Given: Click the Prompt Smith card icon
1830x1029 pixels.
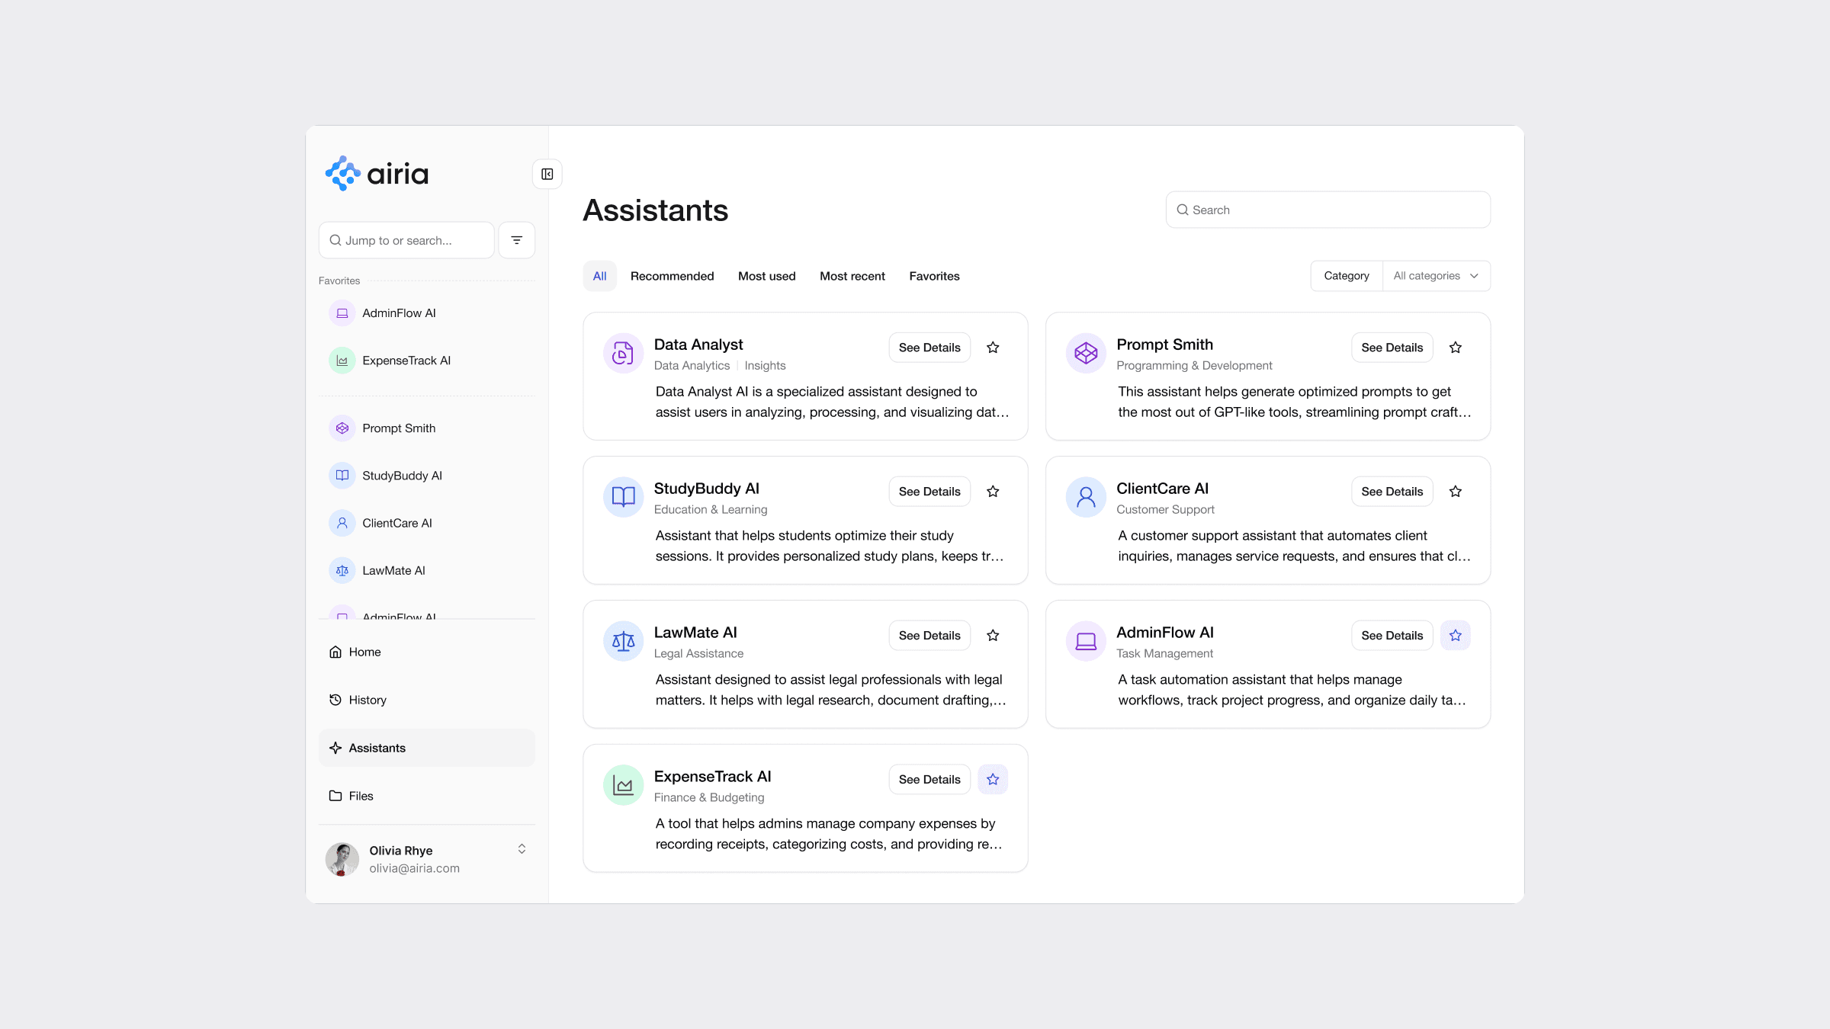Looking at the screenshot, I should pyautogui.click(x=1085, y=353).
